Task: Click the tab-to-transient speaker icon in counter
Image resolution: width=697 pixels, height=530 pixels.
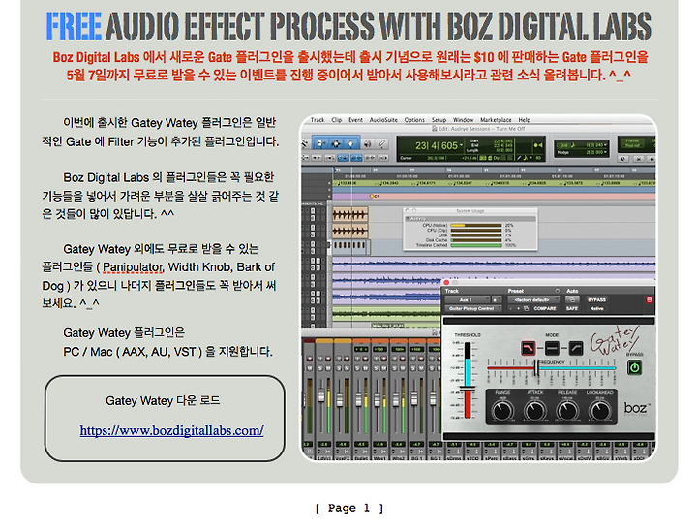Action: tap(538, 145)
